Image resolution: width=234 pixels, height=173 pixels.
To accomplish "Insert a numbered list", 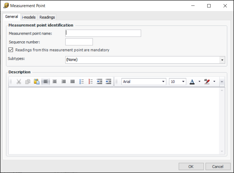I will pyautogui.click(x=90, y=82).
